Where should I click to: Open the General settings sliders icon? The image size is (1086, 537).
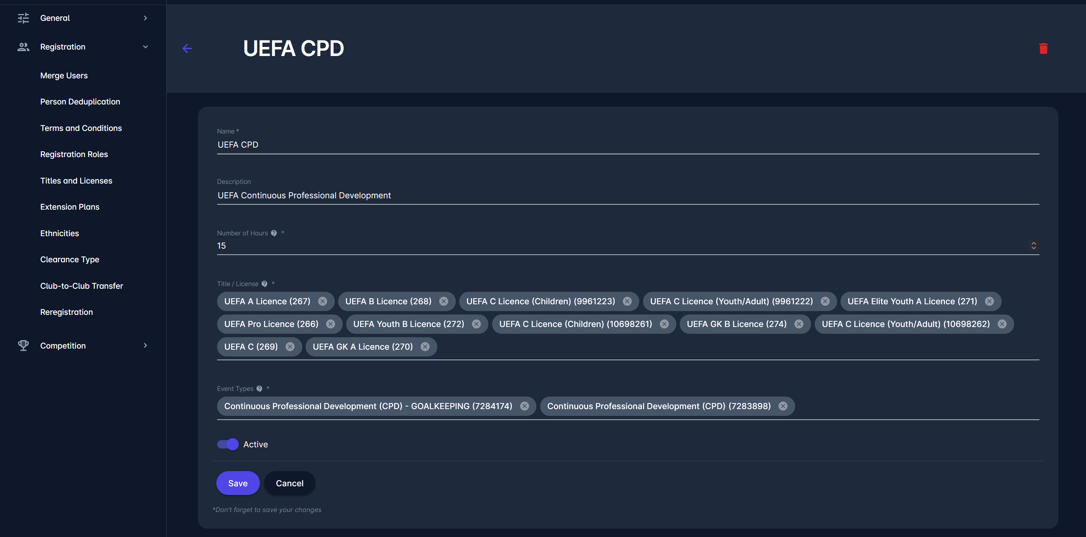23,18
